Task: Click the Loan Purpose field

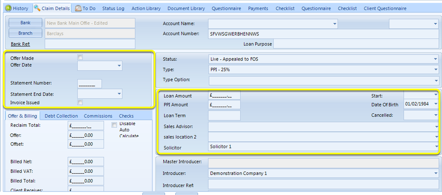Action: pyautogui.click(x=356, y=44)
